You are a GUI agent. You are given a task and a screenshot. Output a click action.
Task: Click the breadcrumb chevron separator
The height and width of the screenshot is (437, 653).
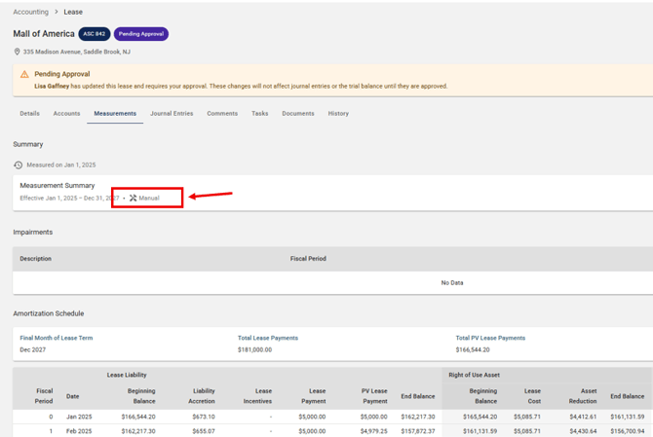pyautogui.click(x=57, y=13)
